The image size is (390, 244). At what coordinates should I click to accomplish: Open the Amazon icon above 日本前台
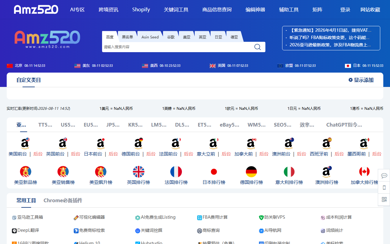101,143
